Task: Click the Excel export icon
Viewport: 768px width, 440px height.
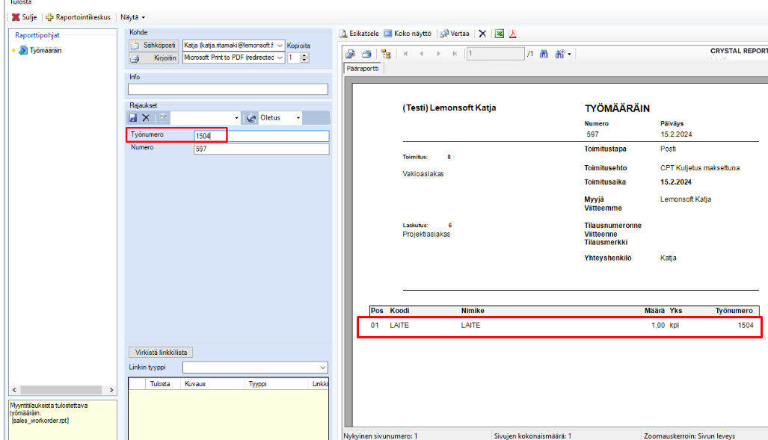Action: [x=500, y=34]
